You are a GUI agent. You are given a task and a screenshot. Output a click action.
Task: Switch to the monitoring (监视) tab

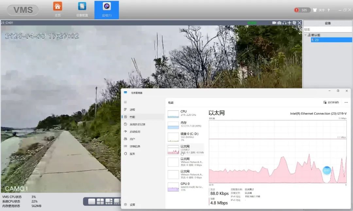(107, 10)
